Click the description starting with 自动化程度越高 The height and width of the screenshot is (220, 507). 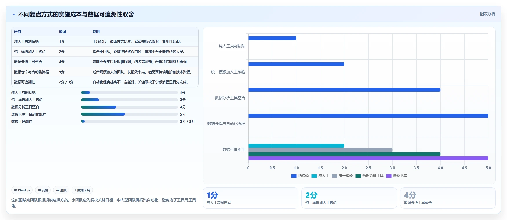[141, 82]
